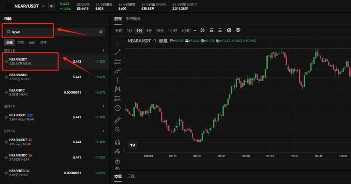Activate the zoom in tool
This screenshot has height=184, width=351.
(118, 129)
